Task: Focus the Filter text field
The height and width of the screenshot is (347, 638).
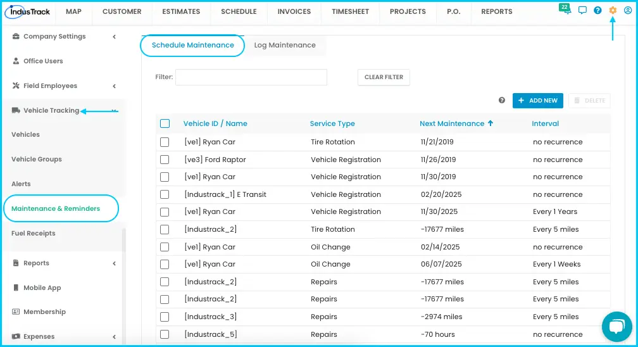Action: click(x=251, y=77)
